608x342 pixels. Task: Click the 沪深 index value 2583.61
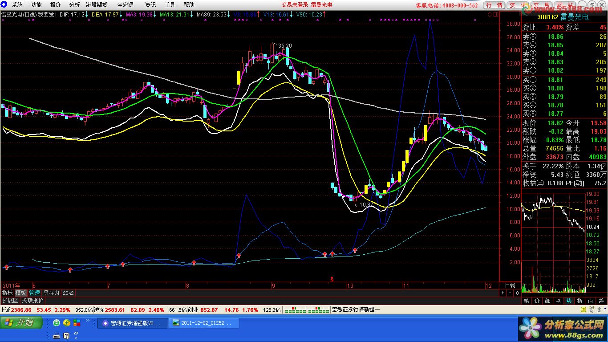(x=115, y=309)
